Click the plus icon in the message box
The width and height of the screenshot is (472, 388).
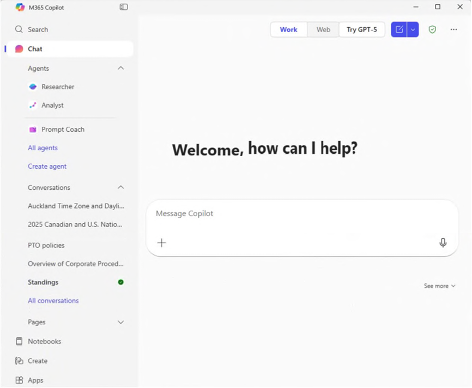pyautogui.click(x=162, y=243)
